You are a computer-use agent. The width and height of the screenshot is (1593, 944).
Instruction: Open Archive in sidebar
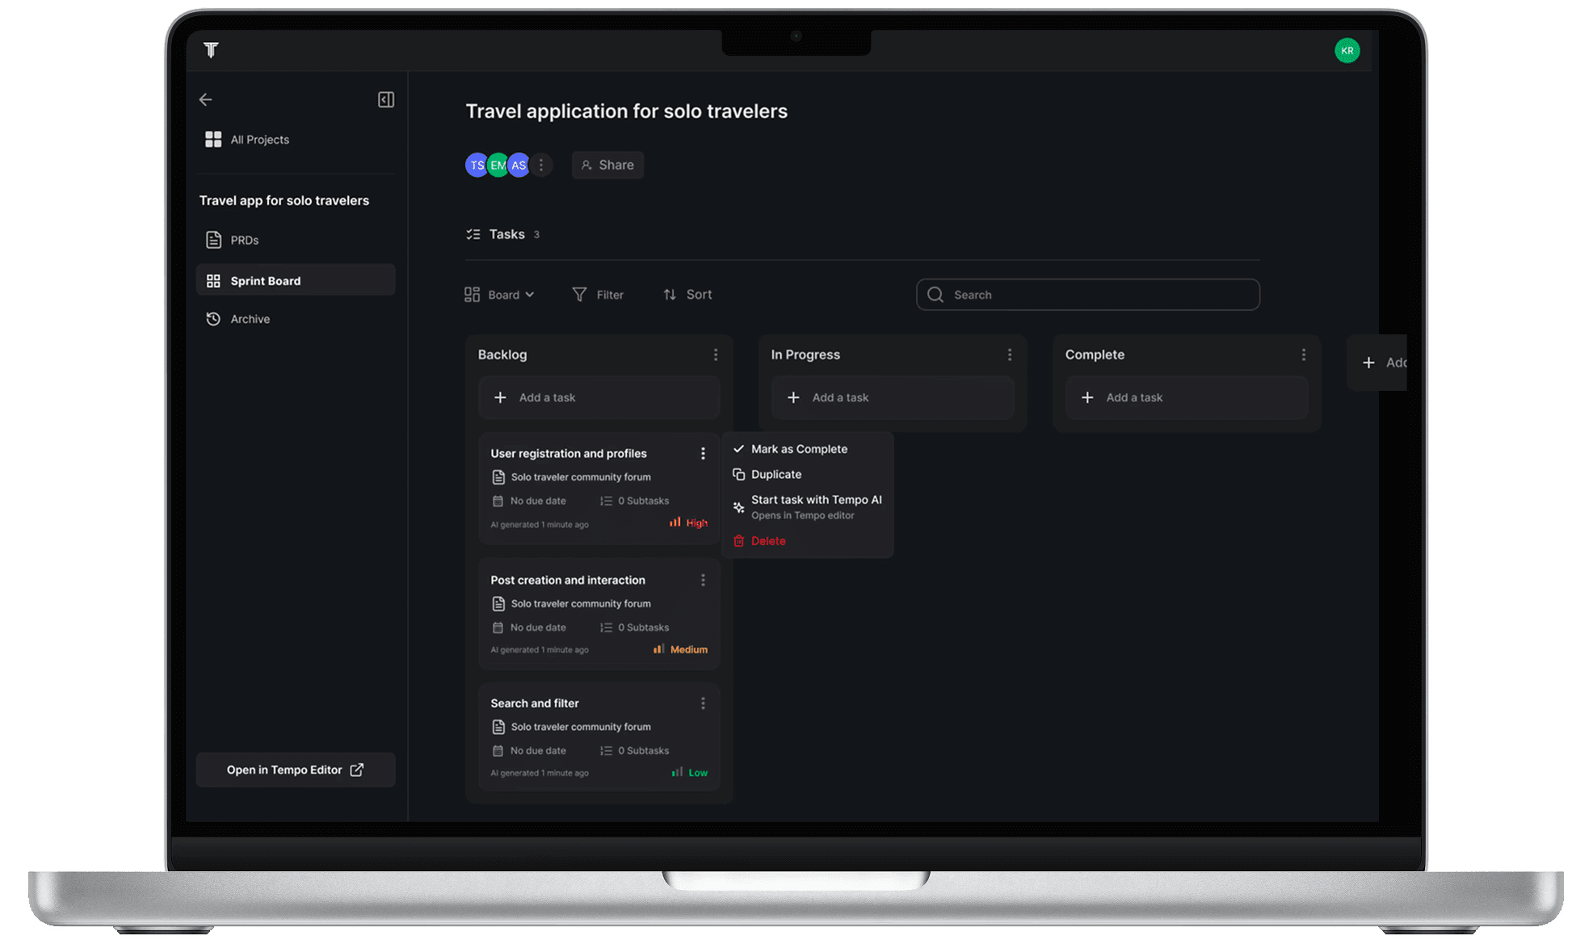(x=250, y=319)
